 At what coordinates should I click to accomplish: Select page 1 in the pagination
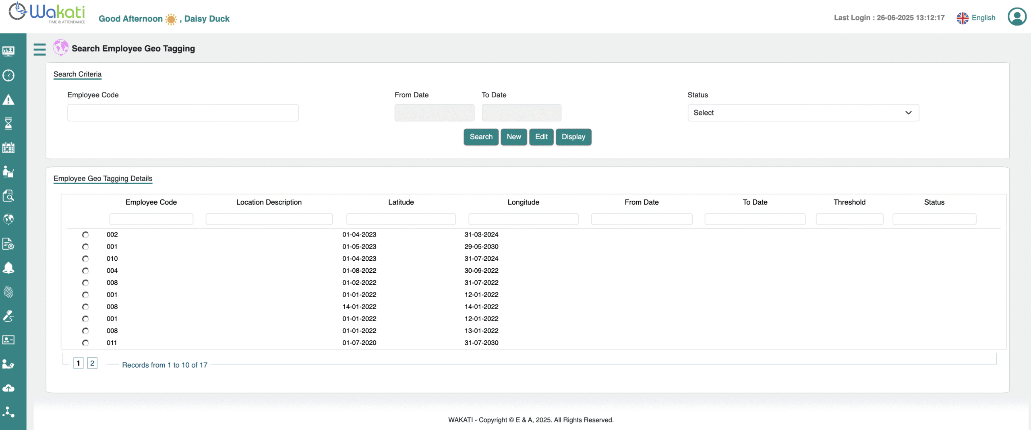tap(78, 363)
